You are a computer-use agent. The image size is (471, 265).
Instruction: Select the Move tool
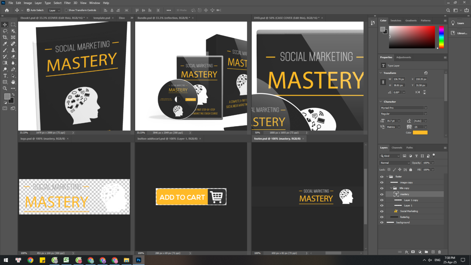[x=5, y=25]
